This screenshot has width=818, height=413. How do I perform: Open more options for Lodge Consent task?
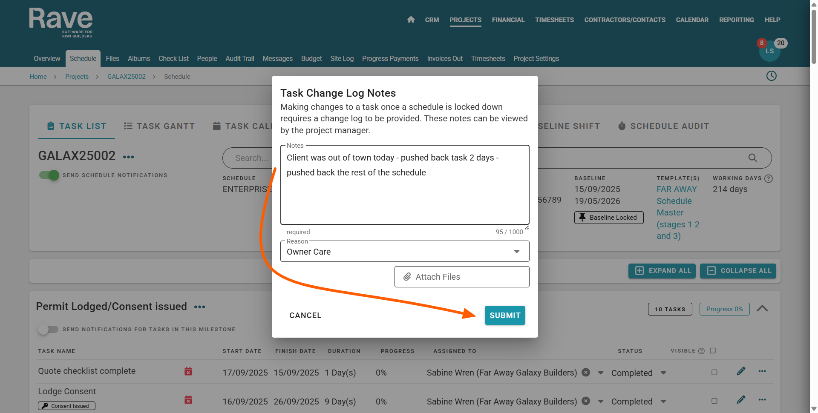point(762,400)
